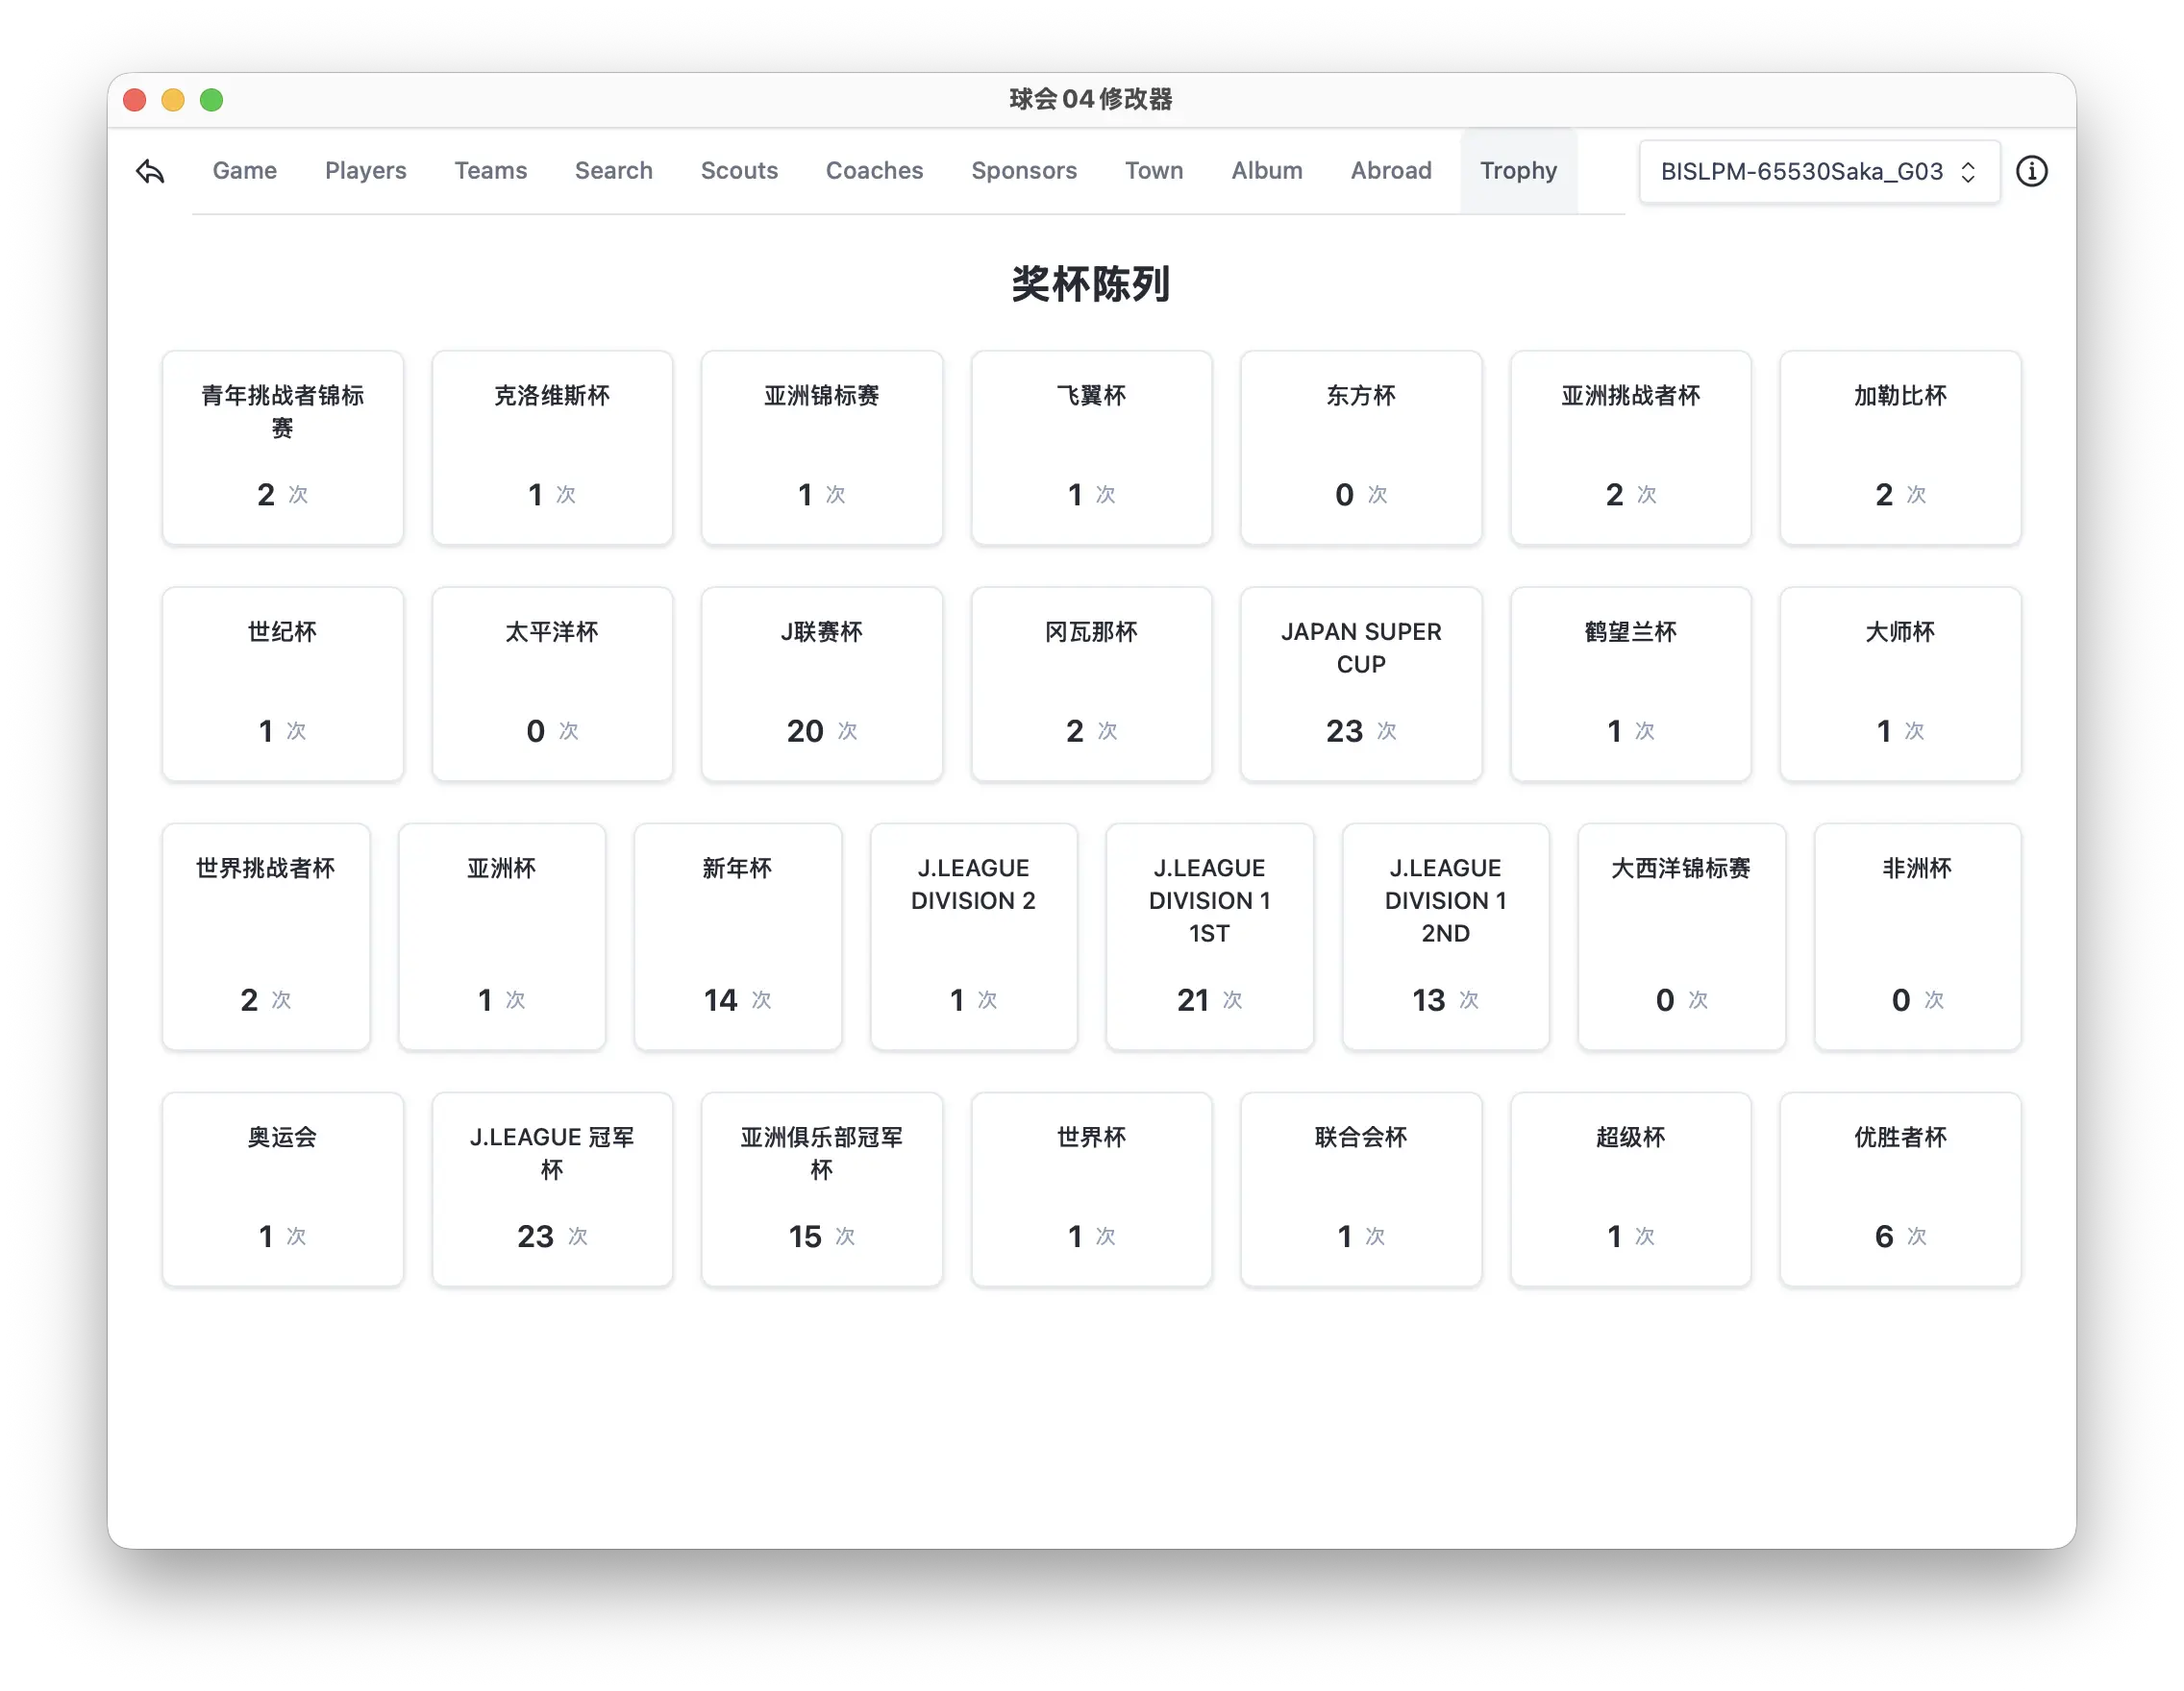The image size is (2184, 1691).
Task: Select the Trophy tab
Action: tap(1518, 171)
